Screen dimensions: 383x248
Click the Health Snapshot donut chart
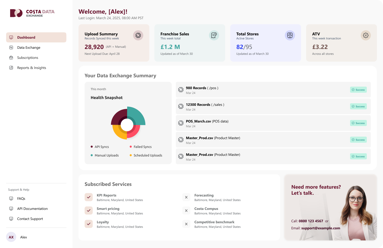pos(128,123)
